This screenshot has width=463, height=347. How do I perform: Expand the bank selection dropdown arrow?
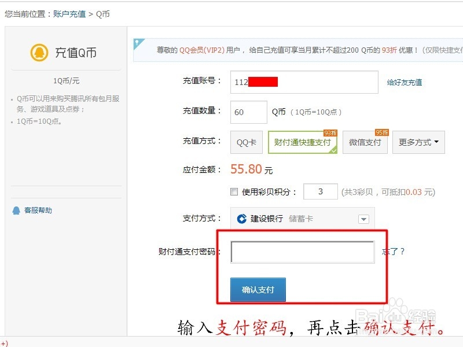point(364,219)
